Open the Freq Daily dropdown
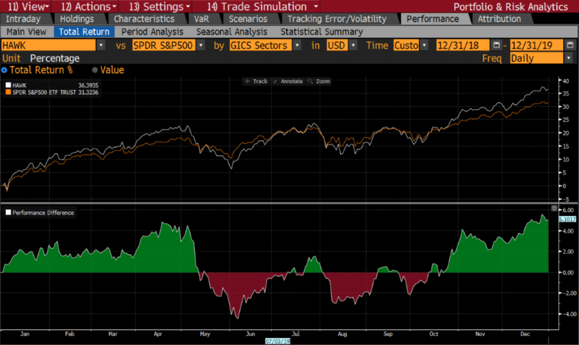Screen dimensions: 579x345 click(x=568, y=58)
